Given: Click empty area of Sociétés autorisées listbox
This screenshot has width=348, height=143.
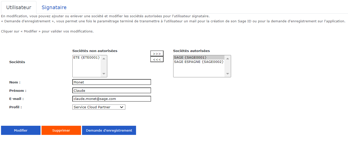Looking at the screenshot, I should [x=198, y=70].
